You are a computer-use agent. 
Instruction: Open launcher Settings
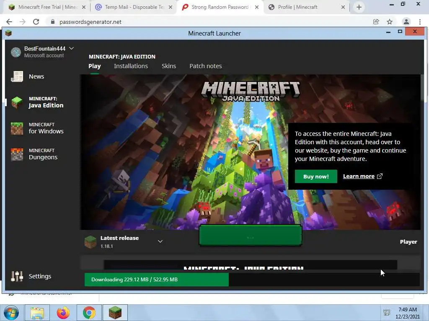(31, 276)
